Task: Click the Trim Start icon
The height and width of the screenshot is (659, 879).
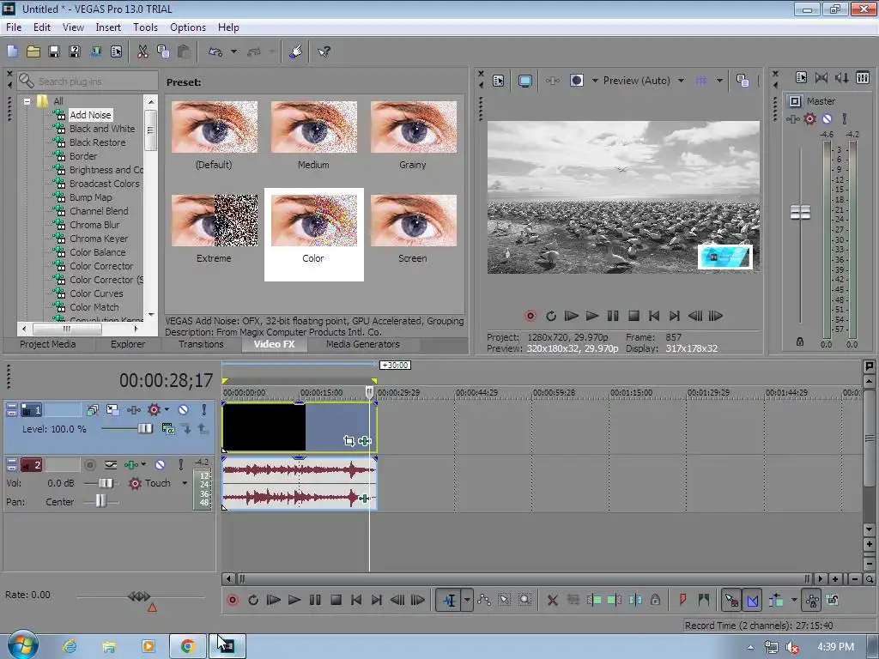Action: coord(594,600)
